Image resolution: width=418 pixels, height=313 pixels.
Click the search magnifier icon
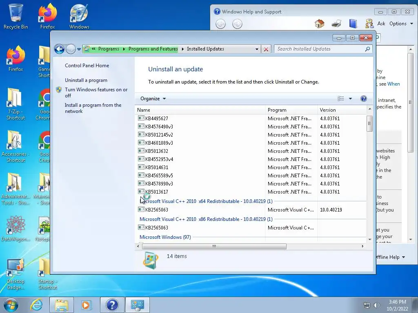[x=368, y=49]
